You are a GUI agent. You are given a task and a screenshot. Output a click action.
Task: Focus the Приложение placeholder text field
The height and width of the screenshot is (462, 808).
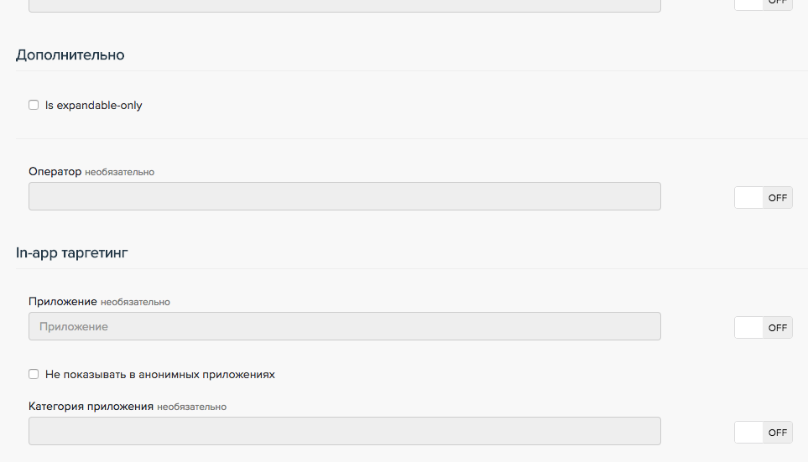pos(344,326)
